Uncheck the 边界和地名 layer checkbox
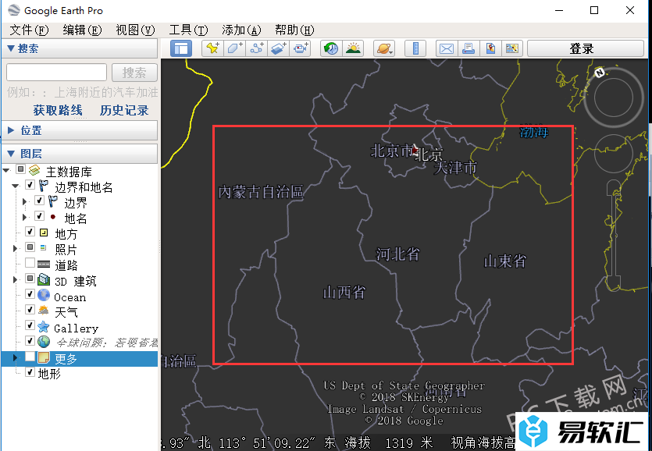This screenshot has width=652, height=451. click(x=30, y=185)
